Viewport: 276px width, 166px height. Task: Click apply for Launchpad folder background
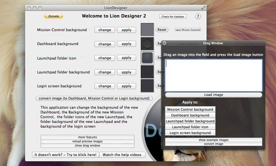[126, 72]
